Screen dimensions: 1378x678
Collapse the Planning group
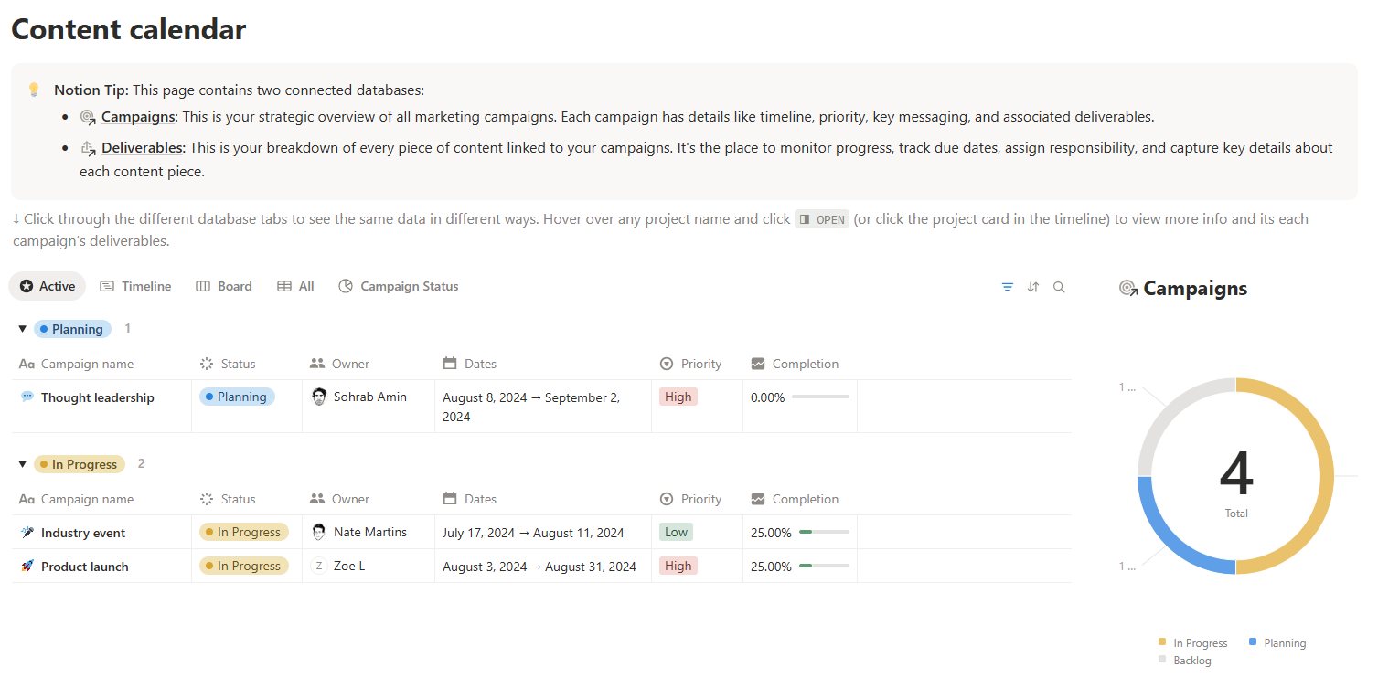[x=22, y=328]
